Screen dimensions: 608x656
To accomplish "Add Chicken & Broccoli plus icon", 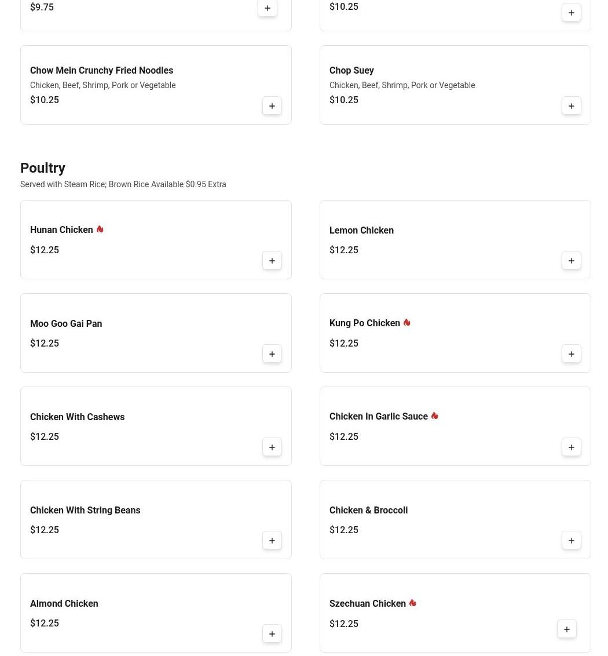I will [x=572, y=541].
